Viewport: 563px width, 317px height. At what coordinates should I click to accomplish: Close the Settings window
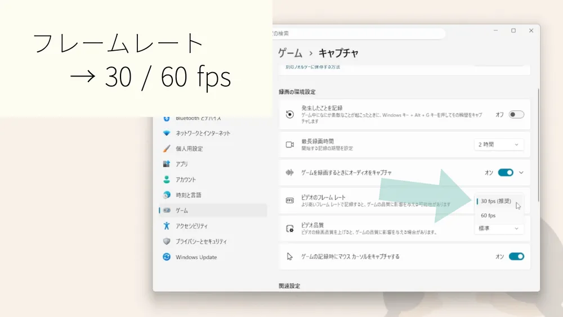[531, 30]
